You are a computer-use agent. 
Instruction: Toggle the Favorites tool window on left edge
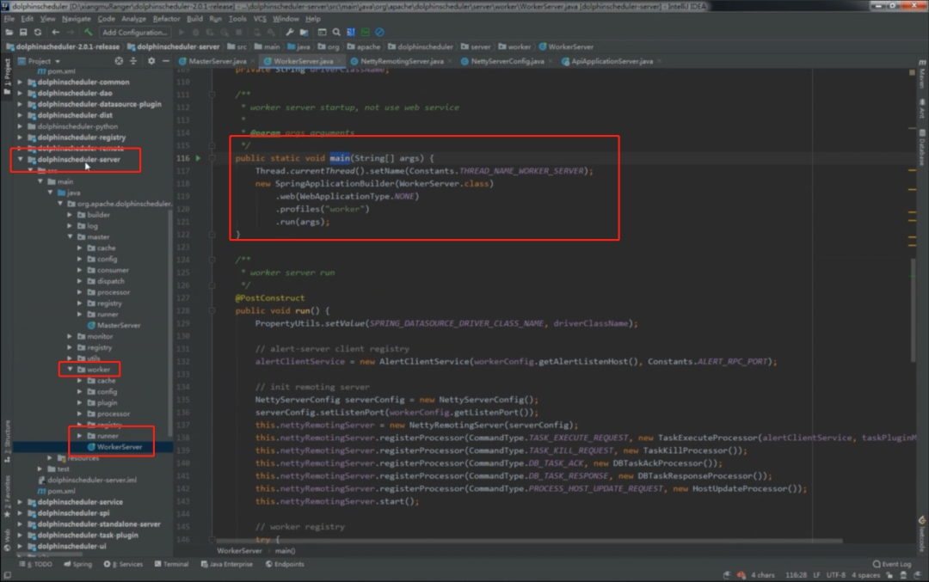point(7,496)
